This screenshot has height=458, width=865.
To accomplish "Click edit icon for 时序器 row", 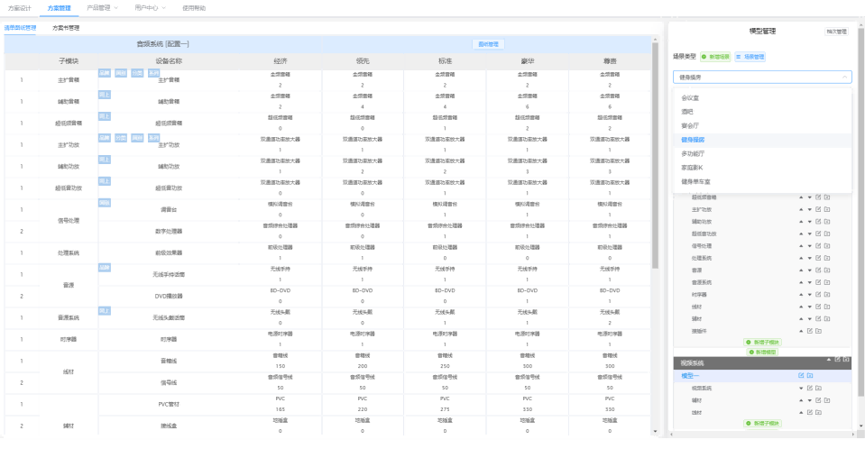I will pos(818,294).
